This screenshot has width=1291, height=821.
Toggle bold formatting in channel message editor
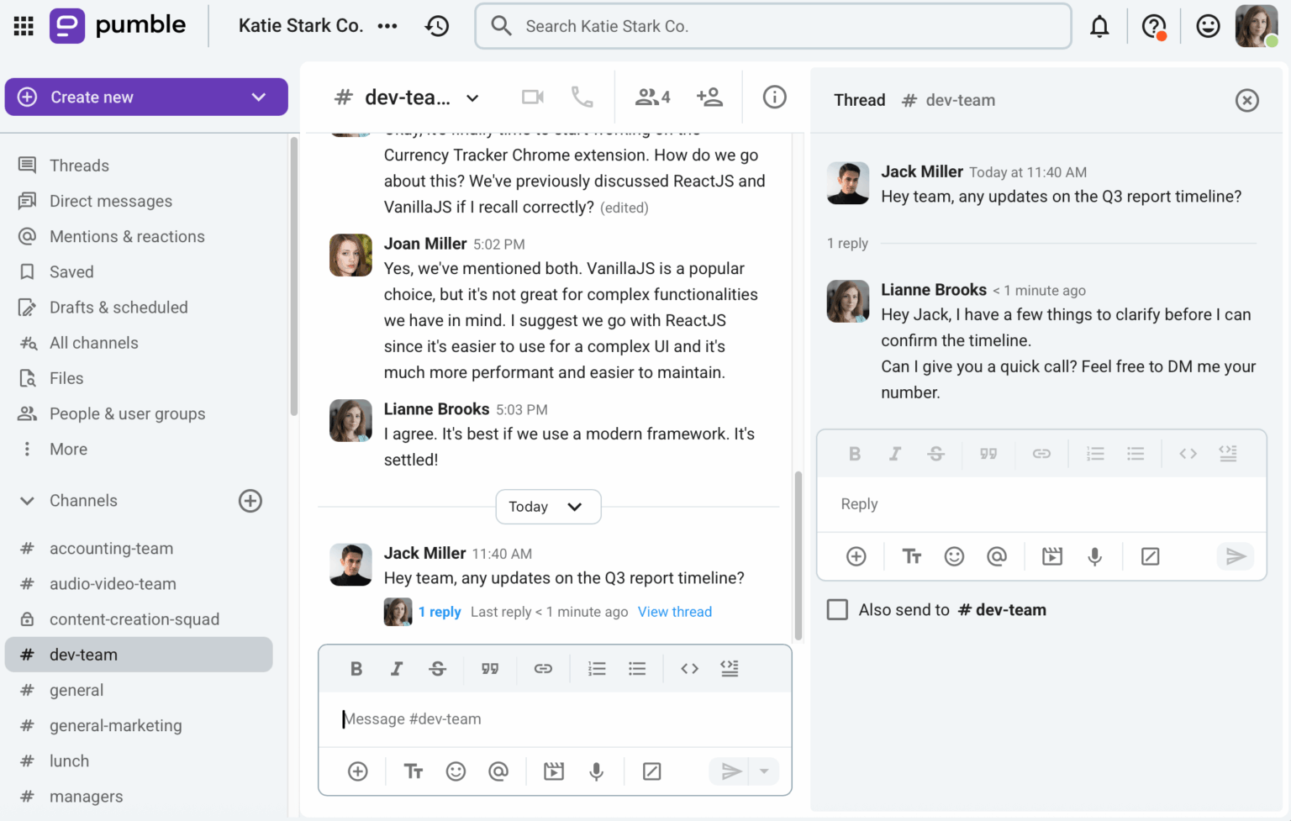356,669
